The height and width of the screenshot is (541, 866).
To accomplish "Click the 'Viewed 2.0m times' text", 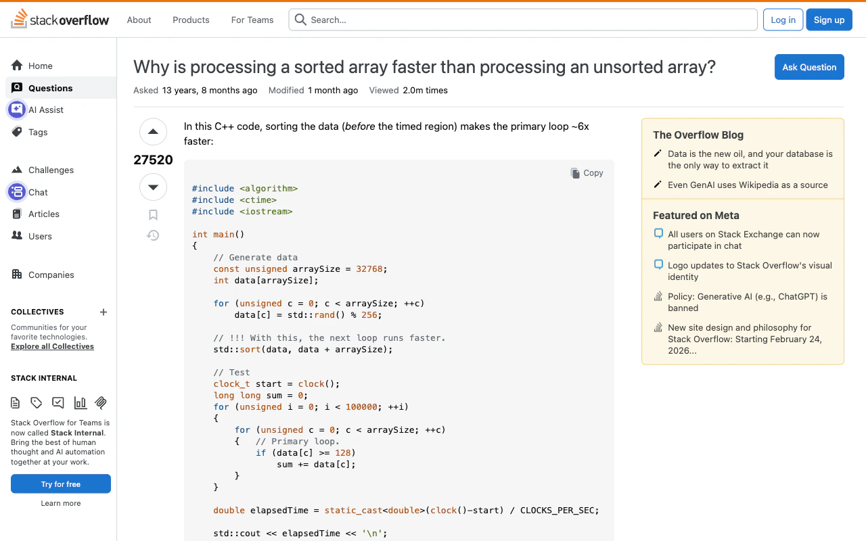I will [x=409, y=90].
